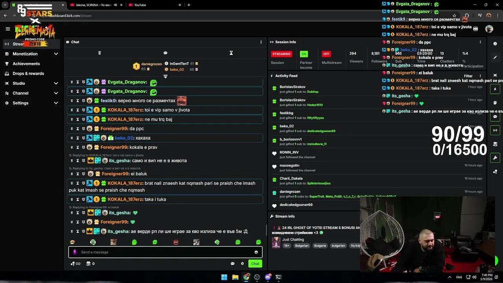Collapse the gifter leaderboard arrow
The width and height of the screenshot is (503, 283).
[165, 77]
